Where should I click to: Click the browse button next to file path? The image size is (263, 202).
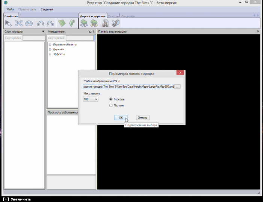[178, 87]
